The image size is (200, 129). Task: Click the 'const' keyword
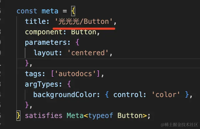click(x=27, y=11)
